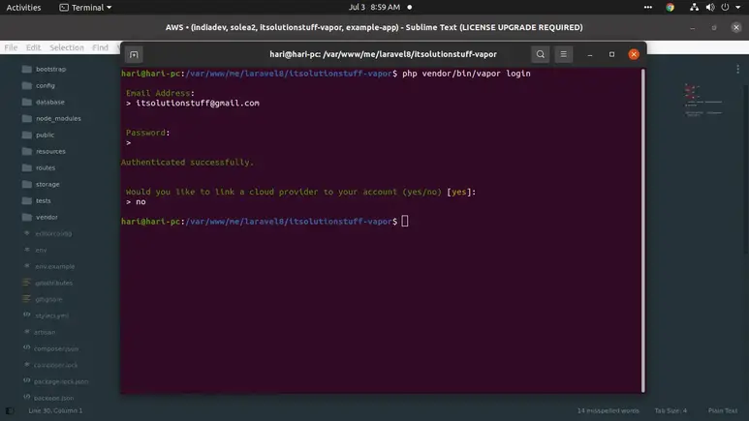This screenshot has width=749, height=421.
Task: Open the Terminal app menu in top bar
Action: (x=85, y=7)
